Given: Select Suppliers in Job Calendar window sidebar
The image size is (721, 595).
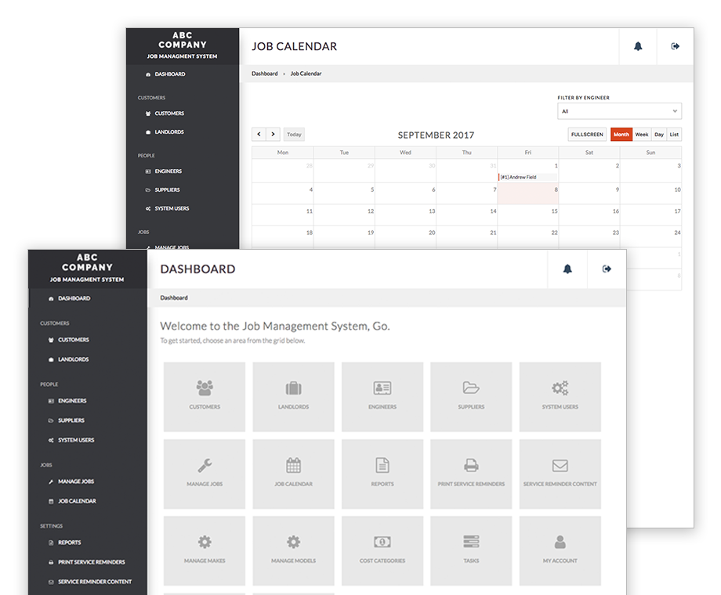Looking at the screenshot, I should (167, 189).
